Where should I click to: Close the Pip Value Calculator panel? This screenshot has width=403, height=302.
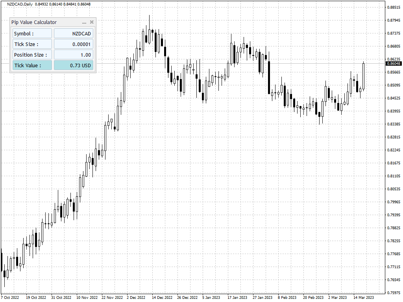(x=92, y=22)
